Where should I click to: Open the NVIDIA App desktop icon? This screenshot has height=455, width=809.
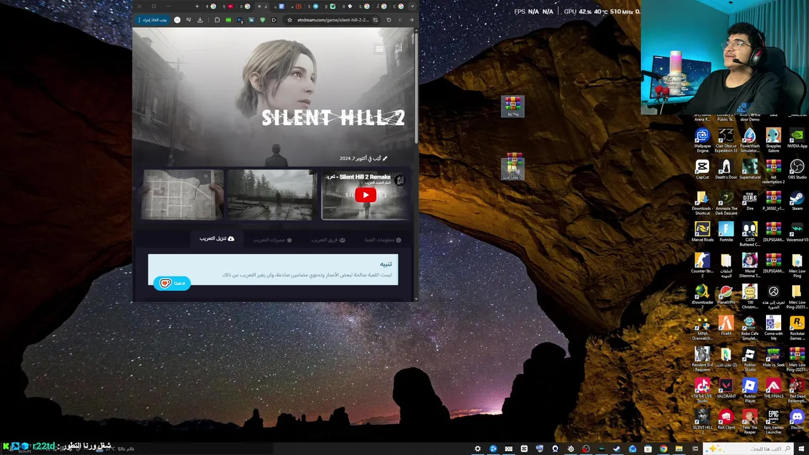pos(797,138)
